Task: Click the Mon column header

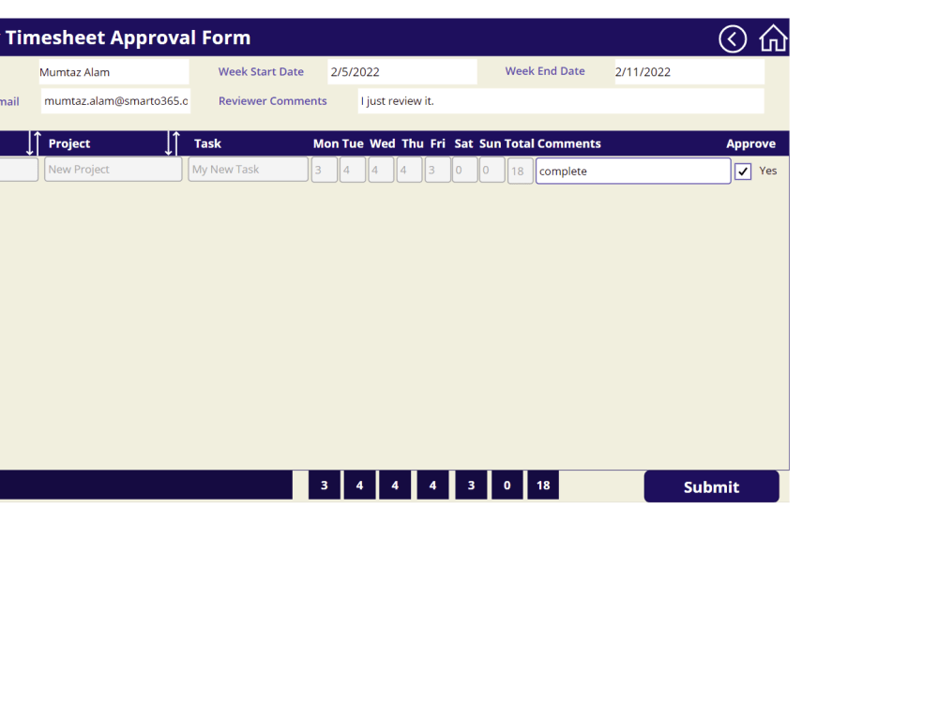Action: click(325, 143)
